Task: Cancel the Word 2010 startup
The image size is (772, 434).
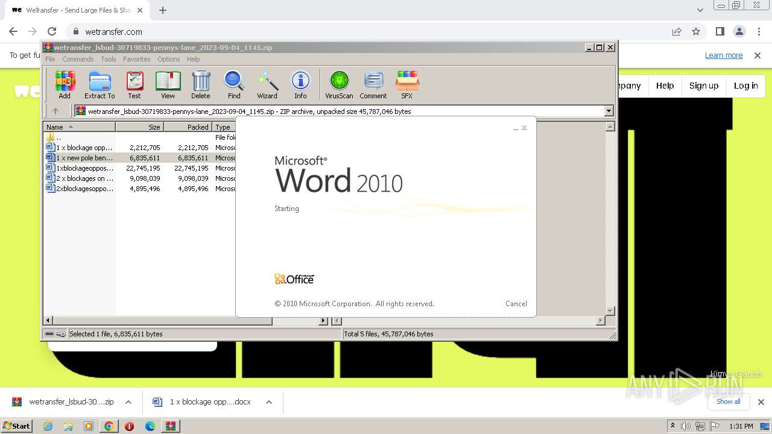Action: [x=516, y=304]
